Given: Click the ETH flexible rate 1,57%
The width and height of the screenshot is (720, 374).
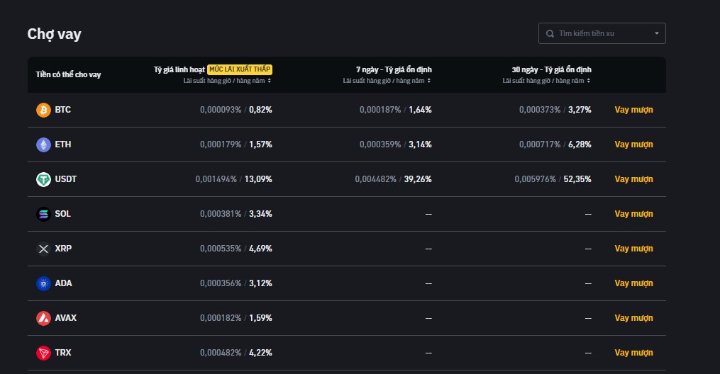Looking at the screenshot, I should 260,144.
